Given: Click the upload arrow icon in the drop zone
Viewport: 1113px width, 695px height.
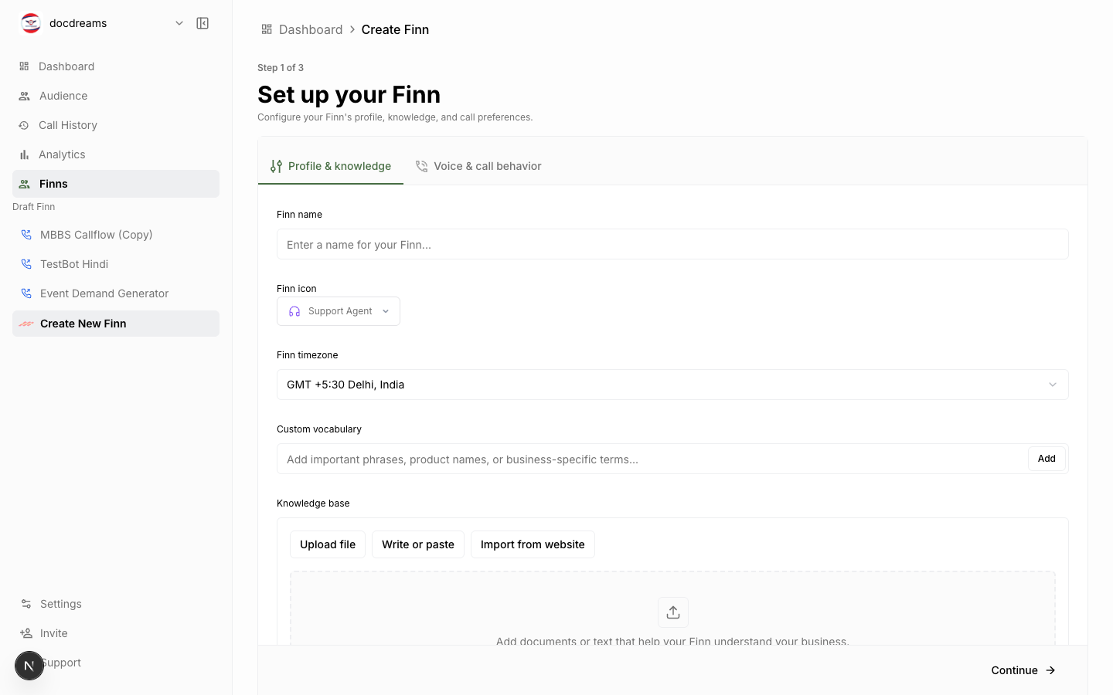Looking at the screenshot, I should pos(673,612).
